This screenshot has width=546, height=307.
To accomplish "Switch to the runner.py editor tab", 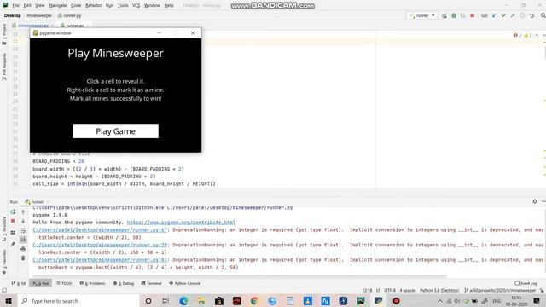I will click(x=74, y=26).
